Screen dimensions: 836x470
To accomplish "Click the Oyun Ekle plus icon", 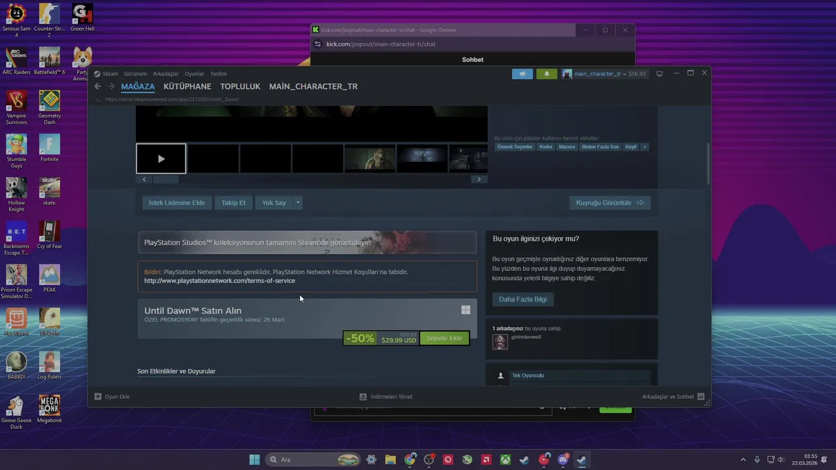I will coord(98,396).
